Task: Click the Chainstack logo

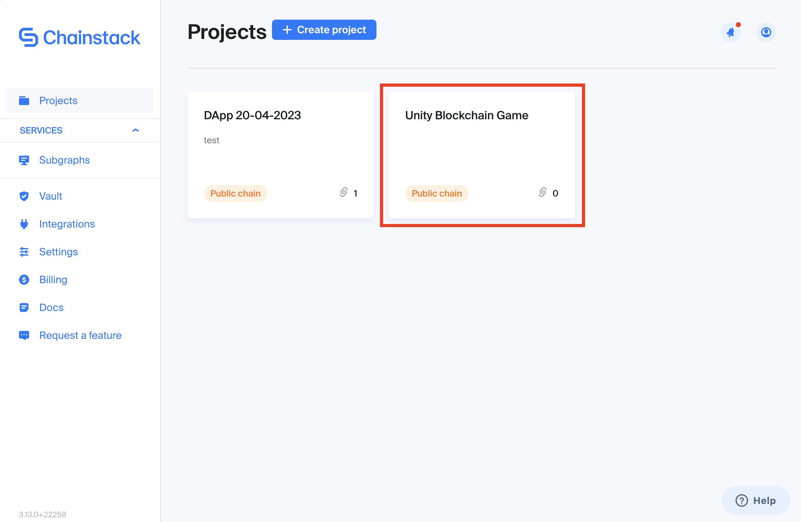Action: pos(79,37)
